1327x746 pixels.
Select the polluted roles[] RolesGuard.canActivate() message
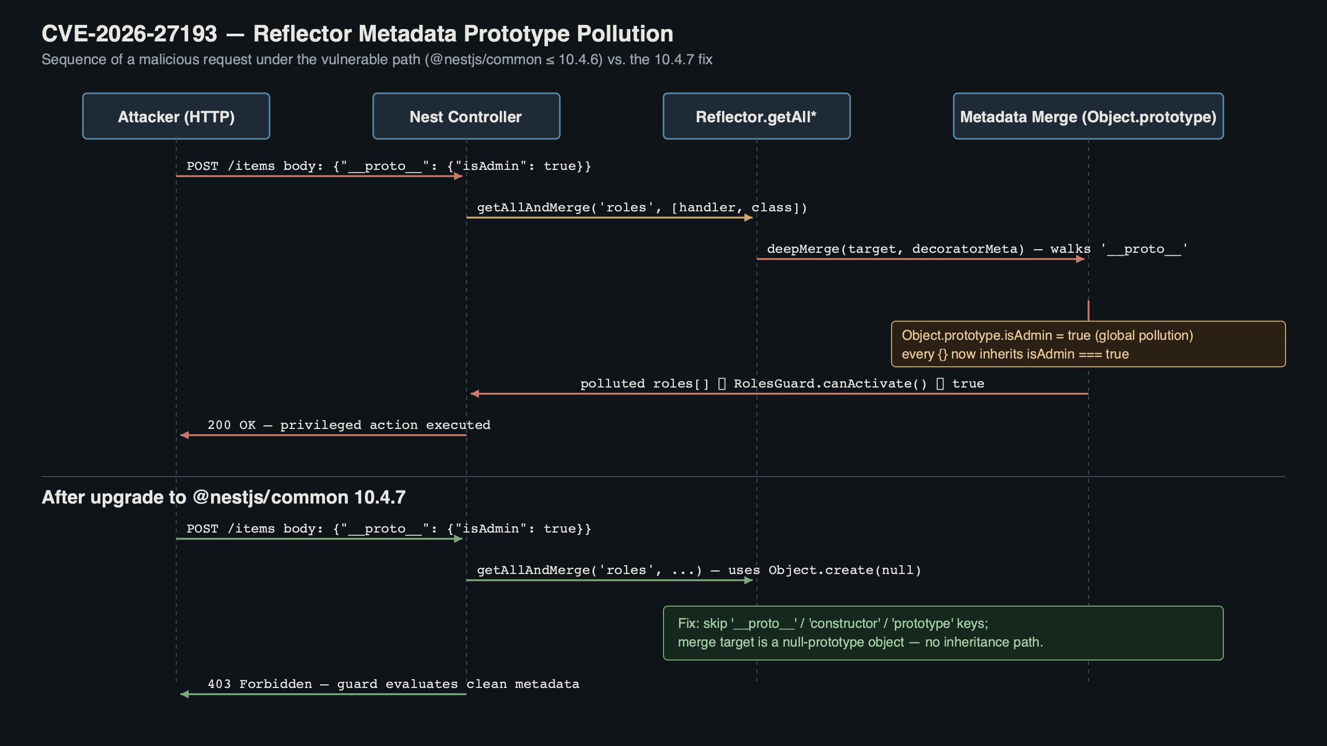pos(778,394)
